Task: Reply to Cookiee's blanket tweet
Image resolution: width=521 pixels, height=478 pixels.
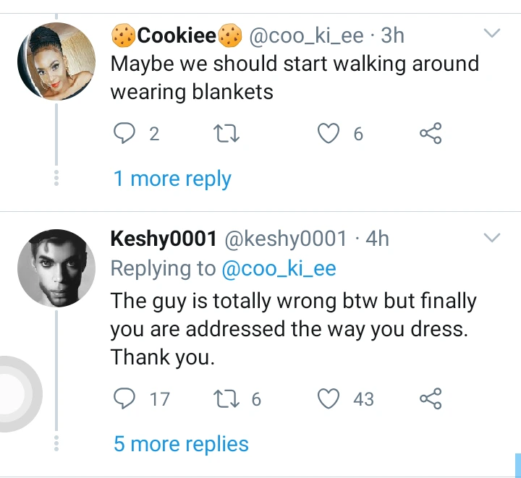Action: coord(125,134)
